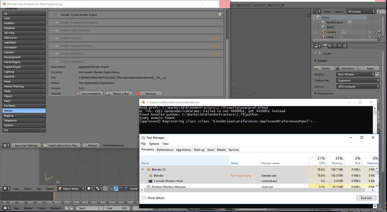The image size is (387, 212).
Task: Click the timeline editor type clock icon
Action: [x=6, y=208]
